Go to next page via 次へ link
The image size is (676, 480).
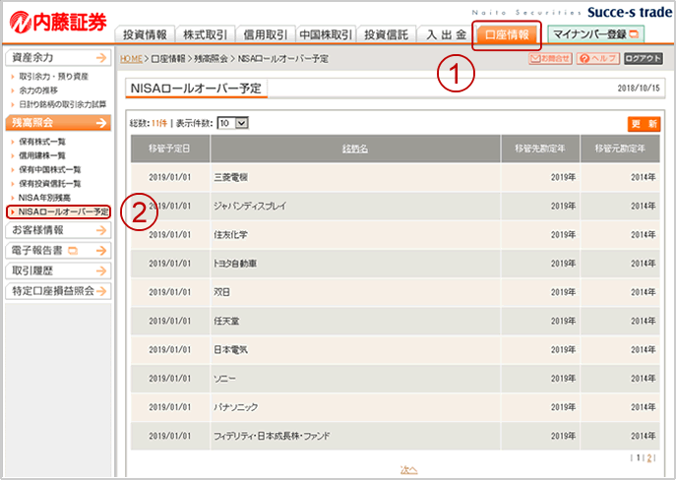(x=408, y=468)
